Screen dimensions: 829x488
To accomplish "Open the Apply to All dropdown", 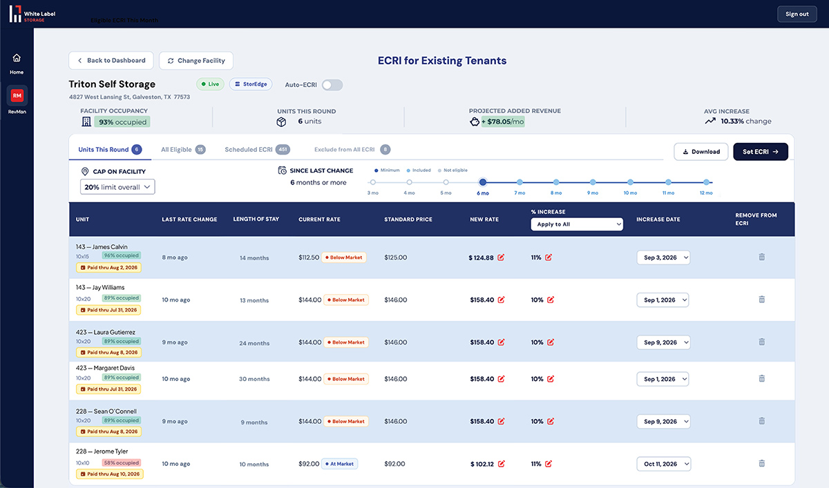I will pos(577,224).
